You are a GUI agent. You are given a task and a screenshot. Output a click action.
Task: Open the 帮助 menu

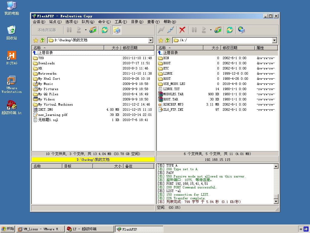pyautogui.click(x=170, y=22)
